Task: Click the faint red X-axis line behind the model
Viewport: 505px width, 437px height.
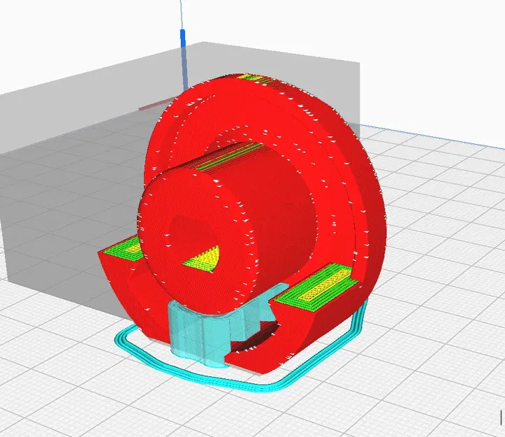Action: click(x=155, y=106)
